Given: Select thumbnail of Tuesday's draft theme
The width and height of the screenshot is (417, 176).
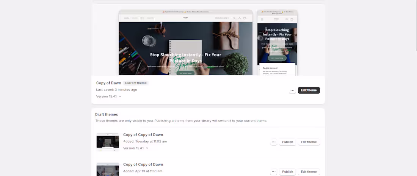Looking at the screenshot, I should click(108, 142).
